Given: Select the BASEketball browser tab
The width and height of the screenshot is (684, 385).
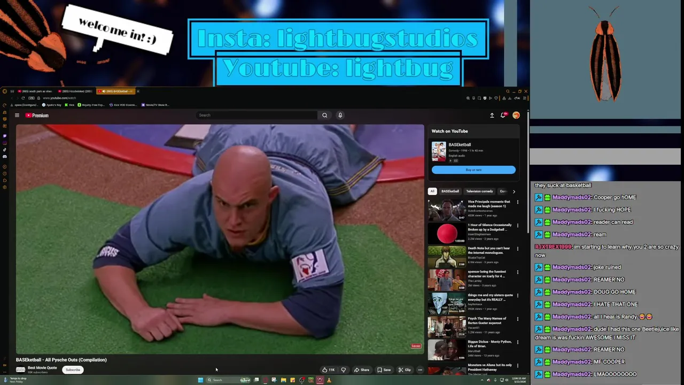Looking at the screenshot, I should [115, 91].
